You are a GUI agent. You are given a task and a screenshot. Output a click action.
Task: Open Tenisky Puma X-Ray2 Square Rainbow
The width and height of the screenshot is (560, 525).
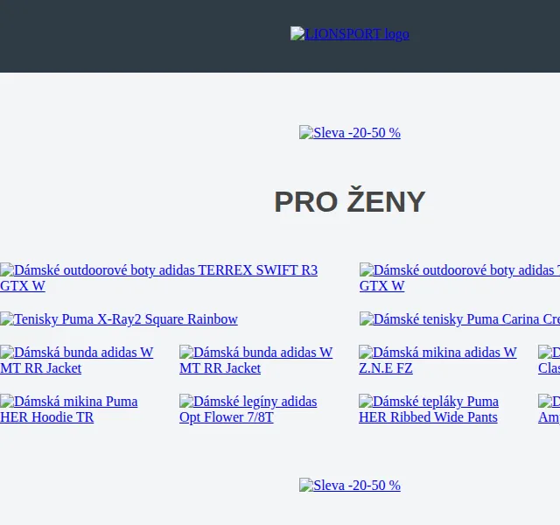119,318
